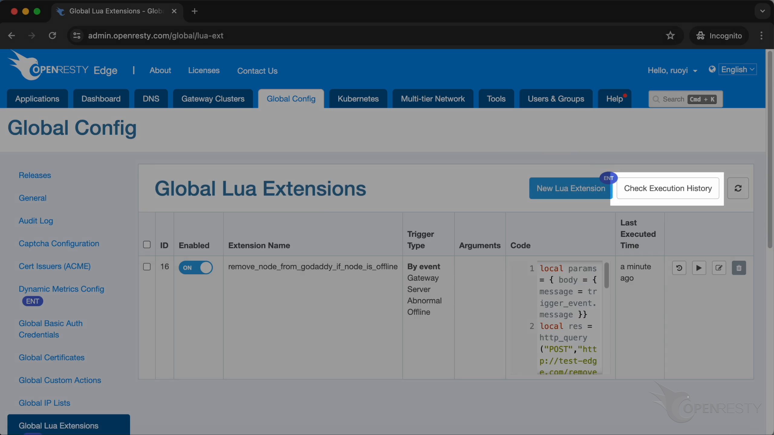Check the row checkbox for ID 16
Viewport: 774px width, 435px height.
[147, 267]
